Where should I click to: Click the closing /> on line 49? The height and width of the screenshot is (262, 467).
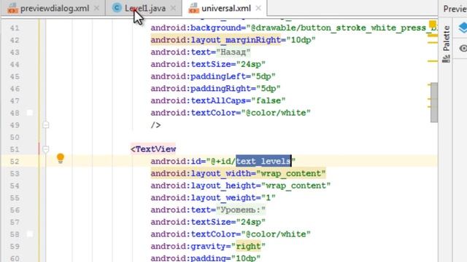(x=155, y=125)
